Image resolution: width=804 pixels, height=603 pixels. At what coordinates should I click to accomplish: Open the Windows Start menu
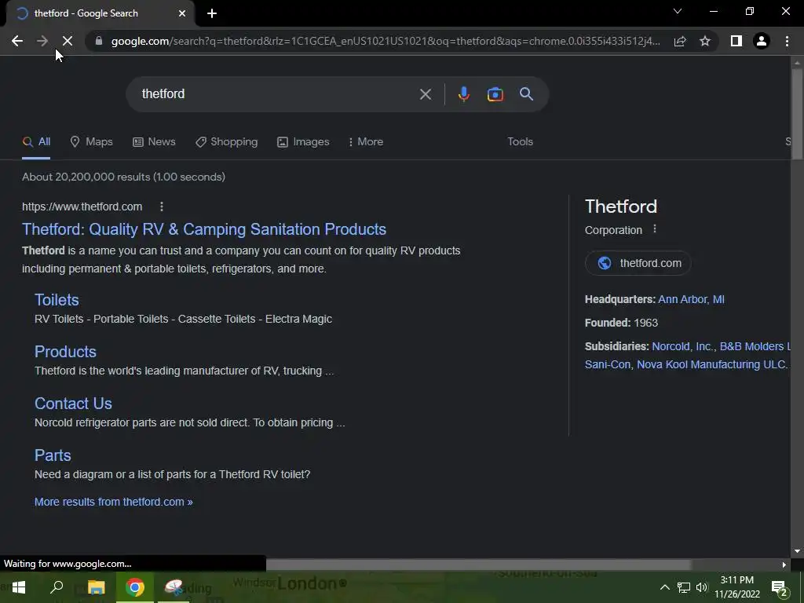click(x=19, y=587)
